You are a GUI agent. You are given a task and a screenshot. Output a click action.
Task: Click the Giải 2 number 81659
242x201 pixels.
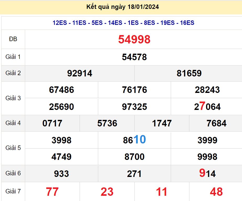tap(189, 73)
